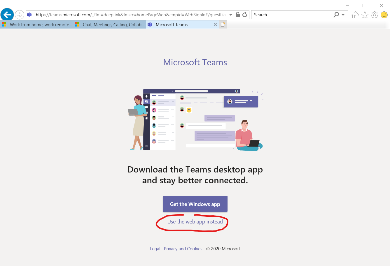The image size is (390, 266).
Task: Switch to 'Work from home, work remote...' tab
Action: click(36, 24)
